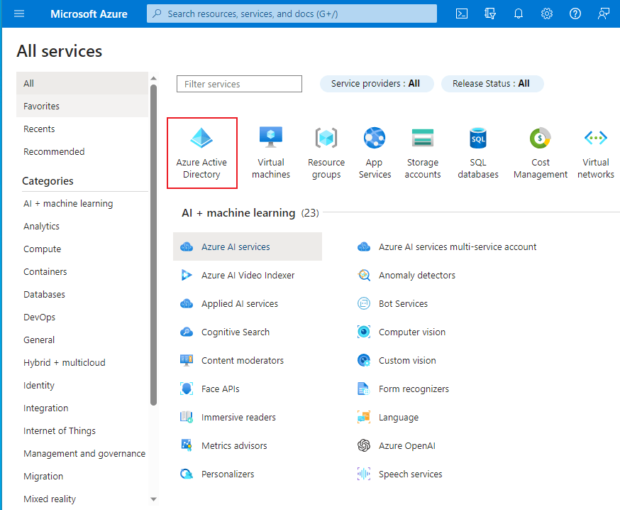Open the SQL databases tile

478,153
